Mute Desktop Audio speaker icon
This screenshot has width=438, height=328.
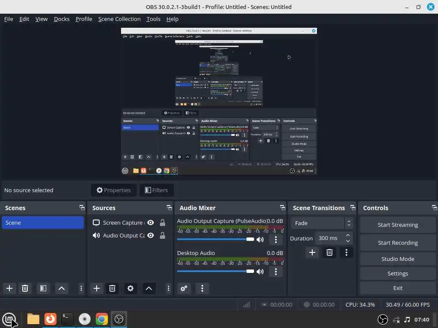coord(260,271)
